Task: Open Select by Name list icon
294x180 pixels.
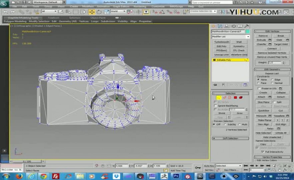Action: (68, 12)
